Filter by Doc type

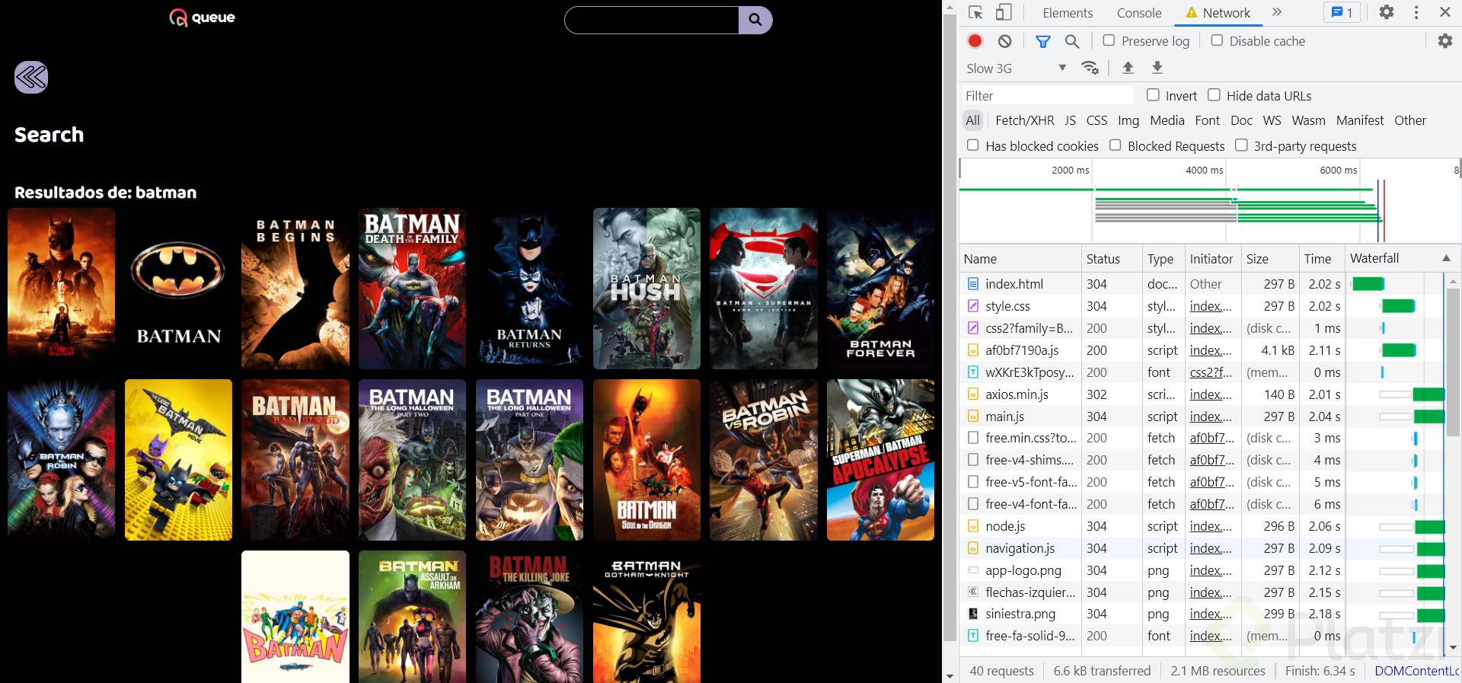[x=1241, y=120]
